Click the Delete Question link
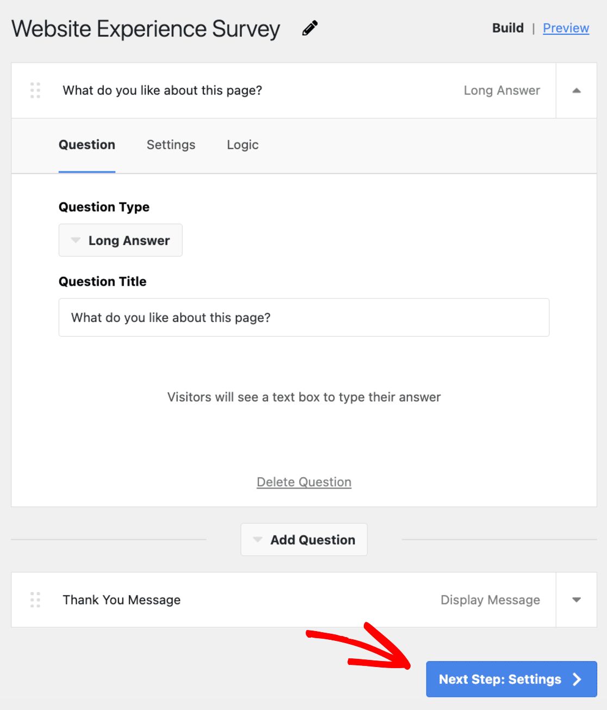The image size is (607, 710). 304,482
